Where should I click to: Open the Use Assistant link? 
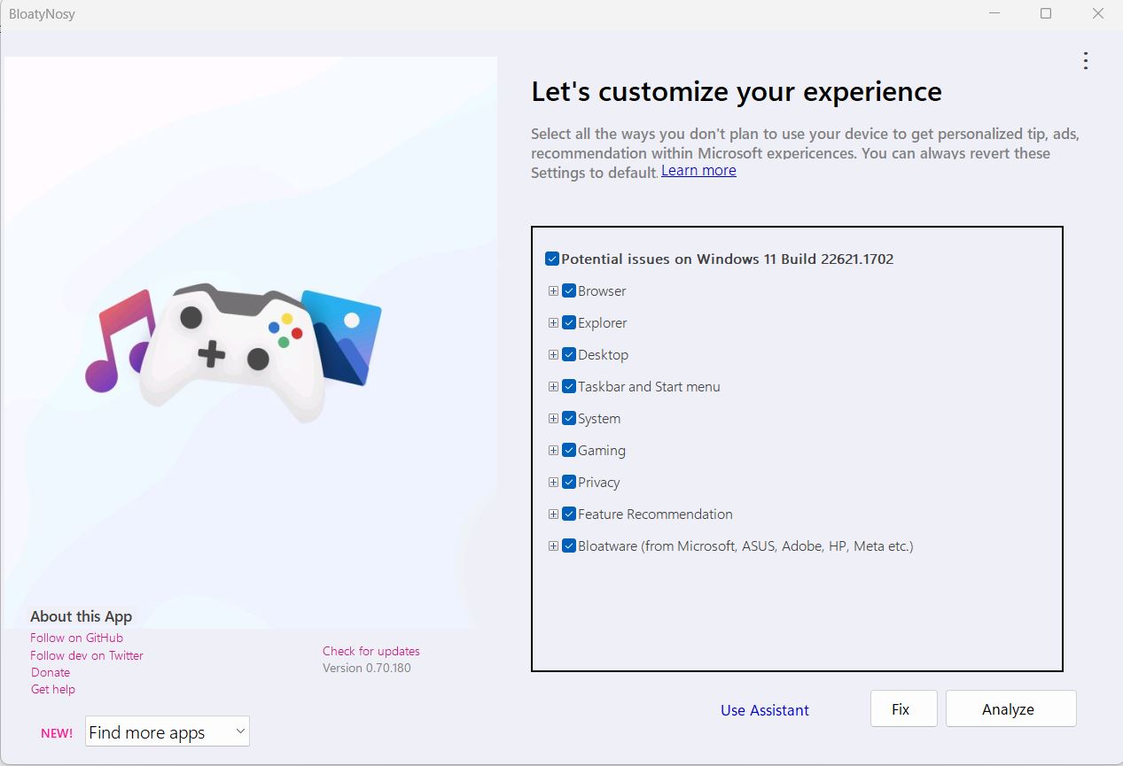(x=765, y=710)
